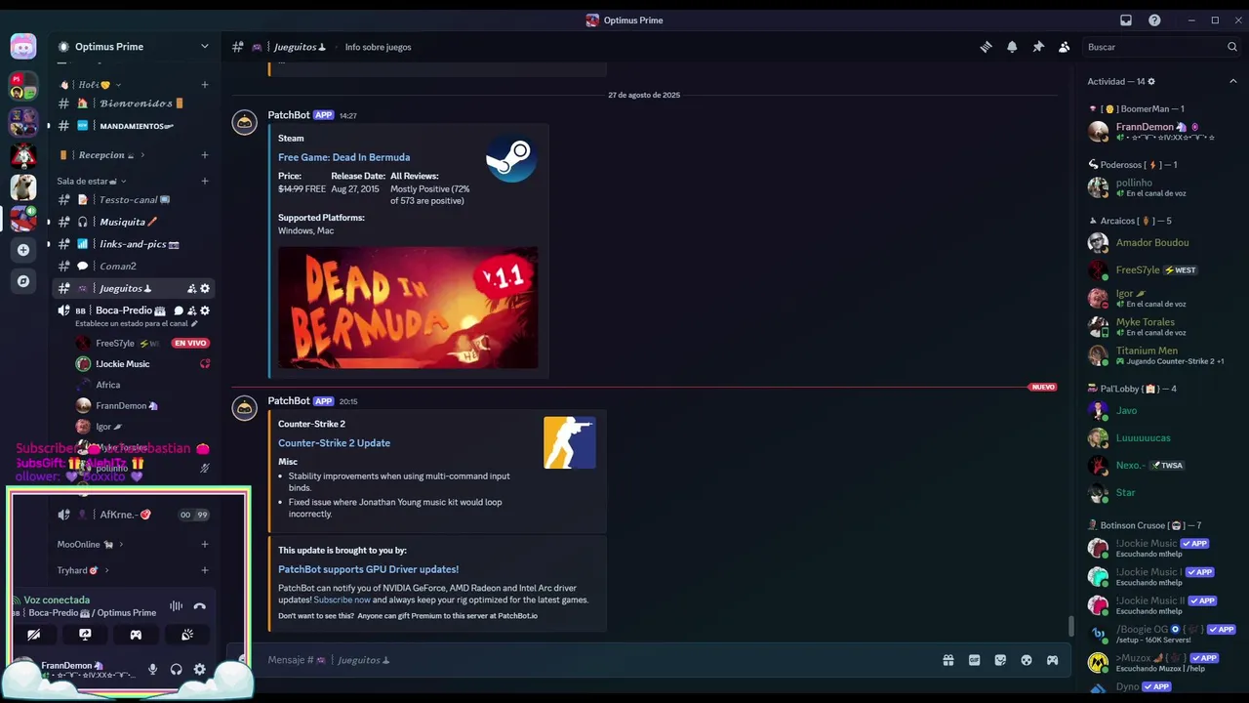Switch to links-and-pics channel
This screenshot has width=1249, height=703.
click(x=134, y=244)
